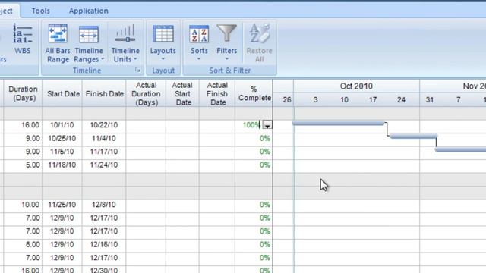Click the Duration (Days) column header
This screenshot has height=273, width=486.
point(23,93)
